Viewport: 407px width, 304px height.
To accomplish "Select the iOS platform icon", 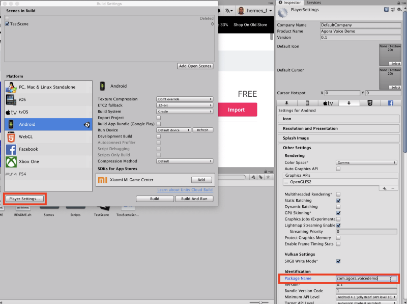I will [x=11, y=100].
